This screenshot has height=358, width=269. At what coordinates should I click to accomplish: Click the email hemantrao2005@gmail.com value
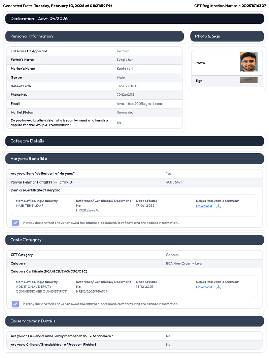click(x=139, y=104)
